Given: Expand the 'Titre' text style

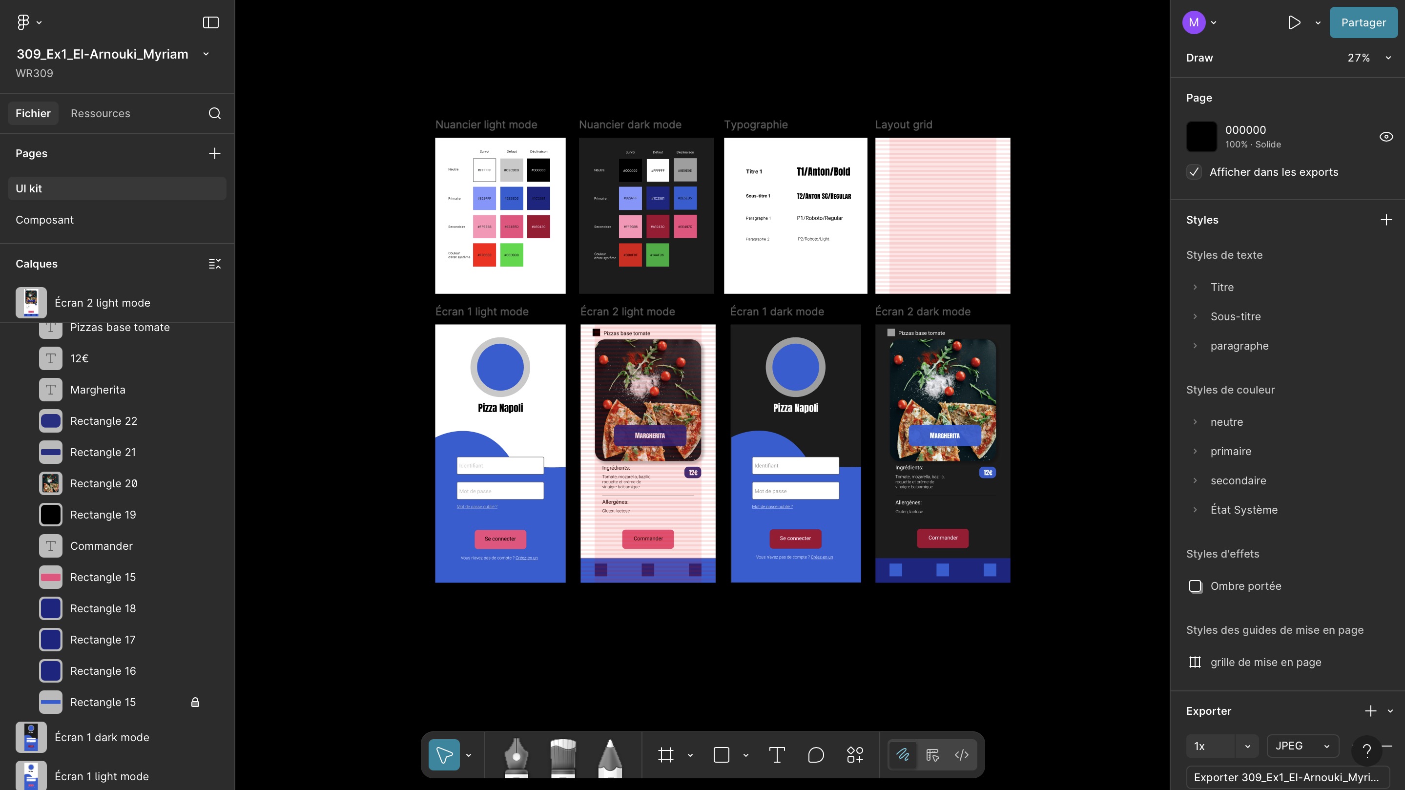Looking at the screenshot, I should point(1196,287).
